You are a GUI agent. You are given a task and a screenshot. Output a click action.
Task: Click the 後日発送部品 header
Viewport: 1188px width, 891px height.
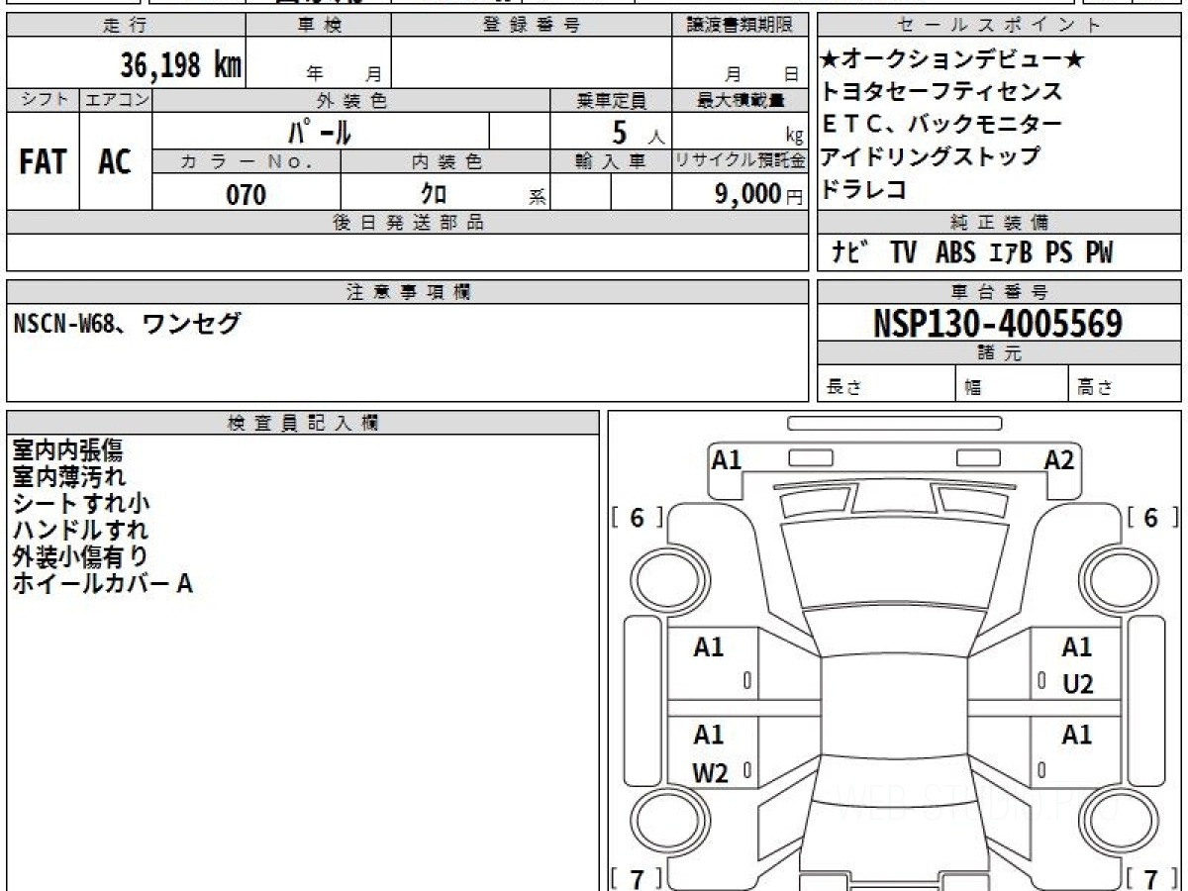[x=407, y=223]
